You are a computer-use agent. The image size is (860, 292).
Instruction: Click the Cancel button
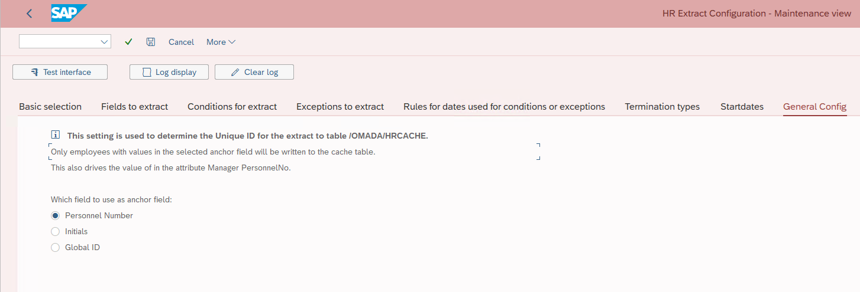coord(181,42)
